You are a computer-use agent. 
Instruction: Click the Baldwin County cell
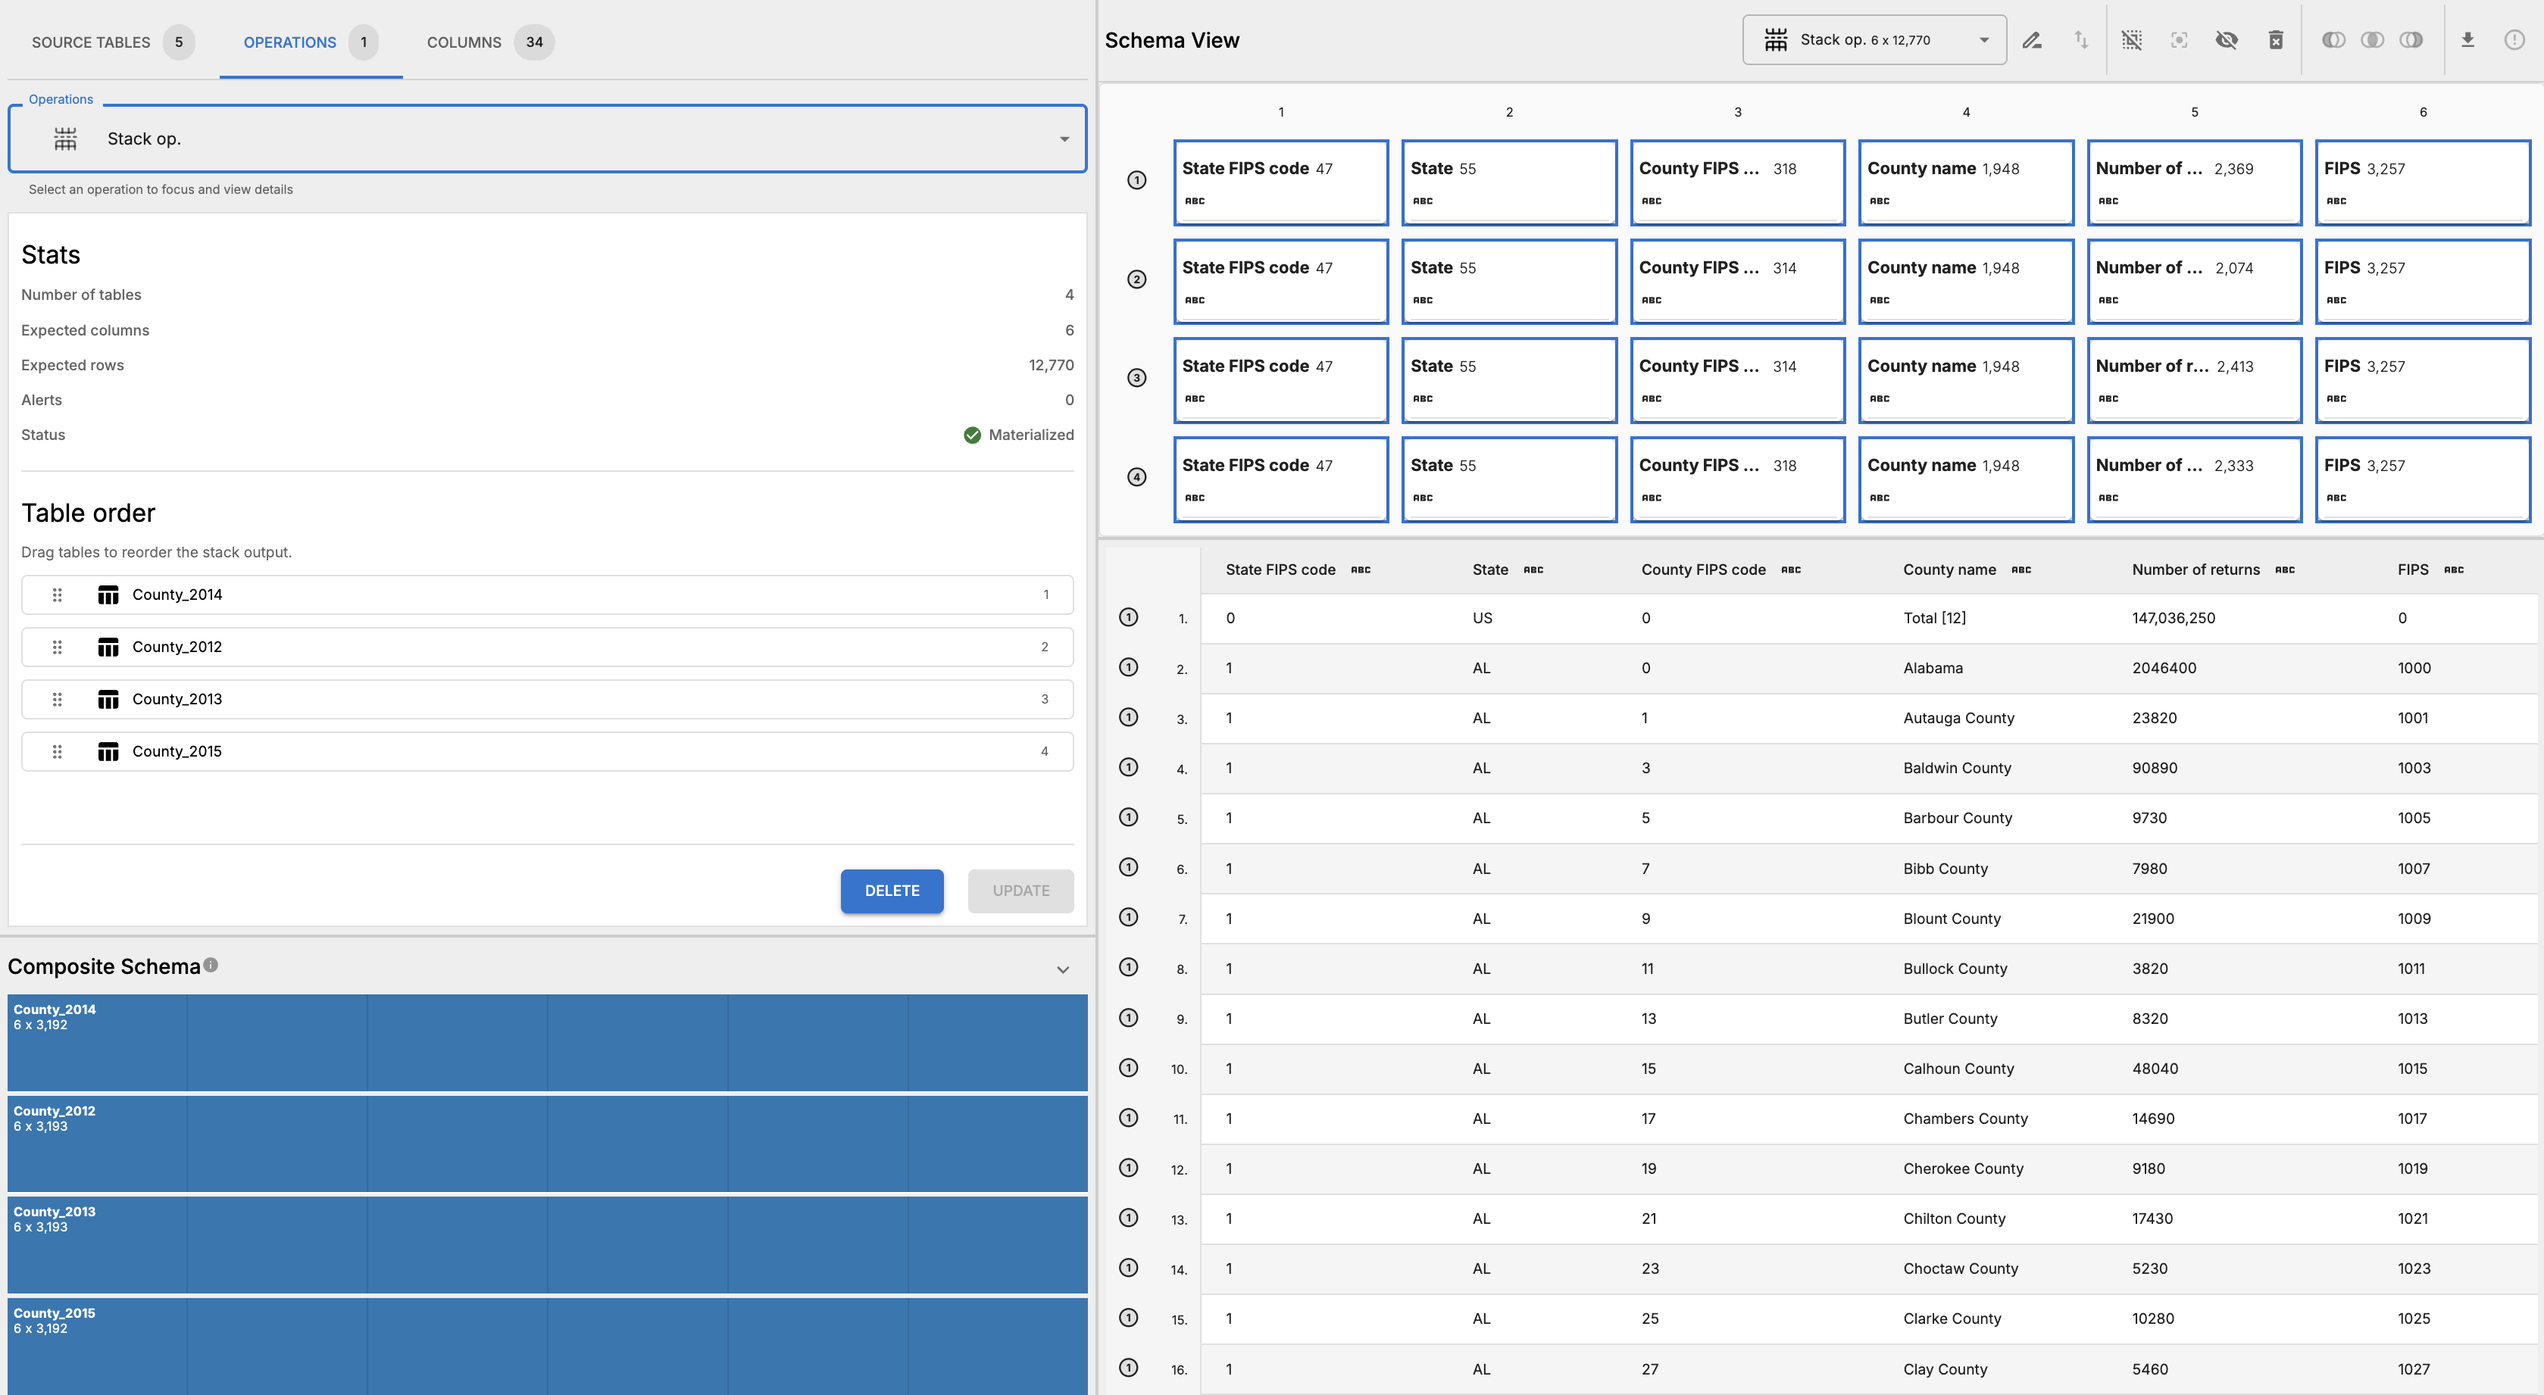click(x=1956, y=768)
